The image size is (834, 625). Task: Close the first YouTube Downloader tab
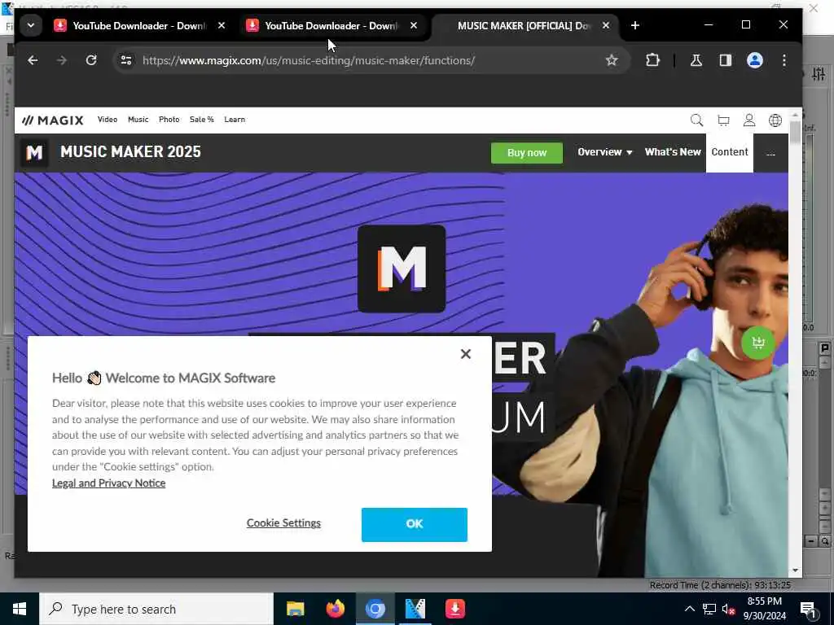222,25
